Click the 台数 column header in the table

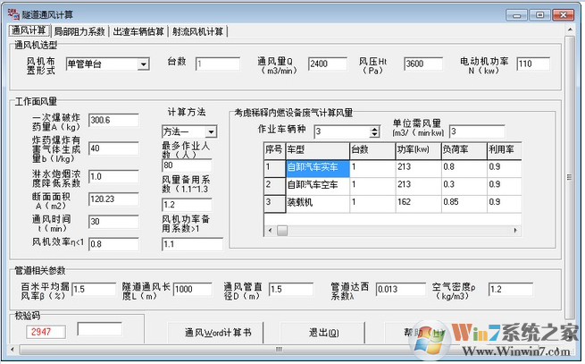pos(372,150)
